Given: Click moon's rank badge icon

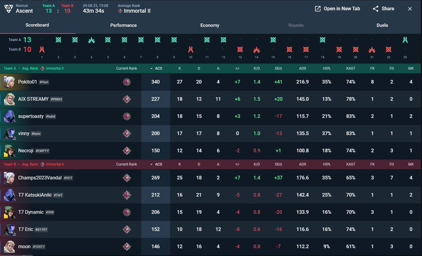Looking at the screenshot, I should tap(127, 247).
